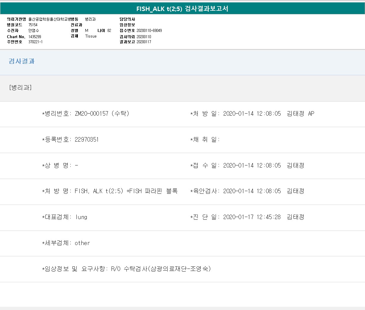Click representative specimen value 'lung'
This screenshot has height=310, width=365.
pyautogui.click(x=81, y=217)
